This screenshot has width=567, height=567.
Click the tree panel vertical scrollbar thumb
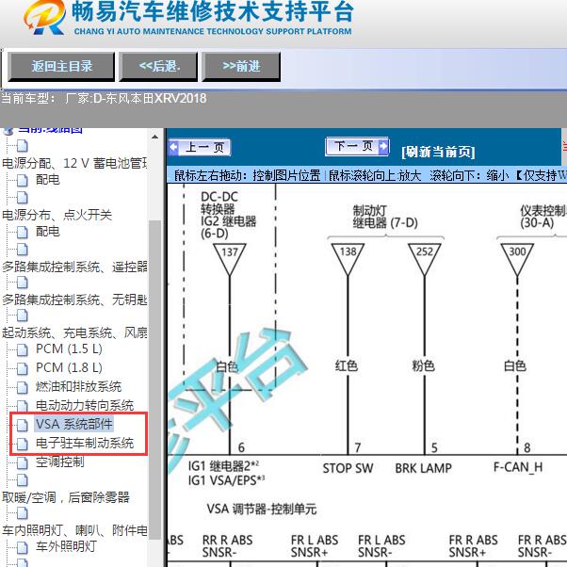click(154, 380)
